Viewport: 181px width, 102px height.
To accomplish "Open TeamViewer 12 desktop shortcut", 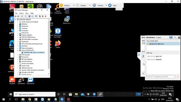I will point(58,33).
